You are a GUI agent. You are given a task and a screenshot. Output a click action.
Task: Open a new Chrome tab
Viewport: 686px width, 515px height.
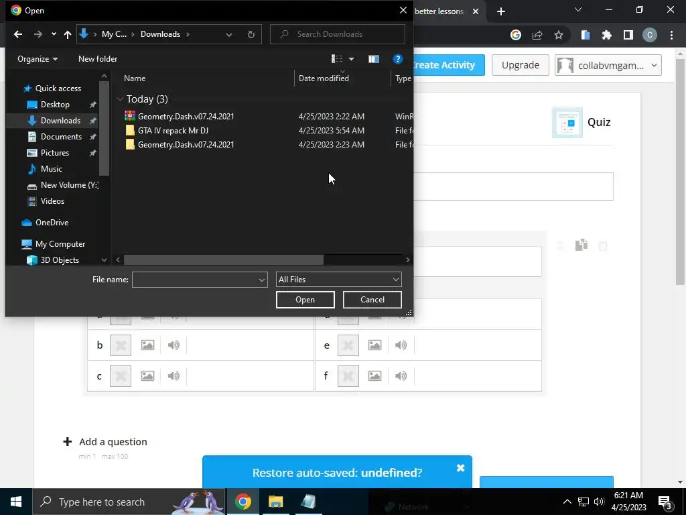coord(501,11)
